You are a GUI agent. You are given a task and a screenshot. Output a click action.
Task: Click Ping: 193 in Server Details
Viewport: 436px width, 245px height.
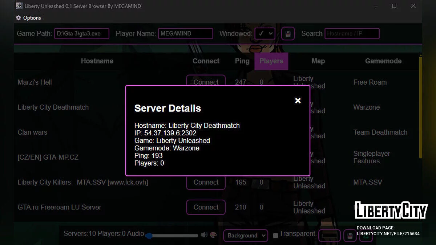149,155
